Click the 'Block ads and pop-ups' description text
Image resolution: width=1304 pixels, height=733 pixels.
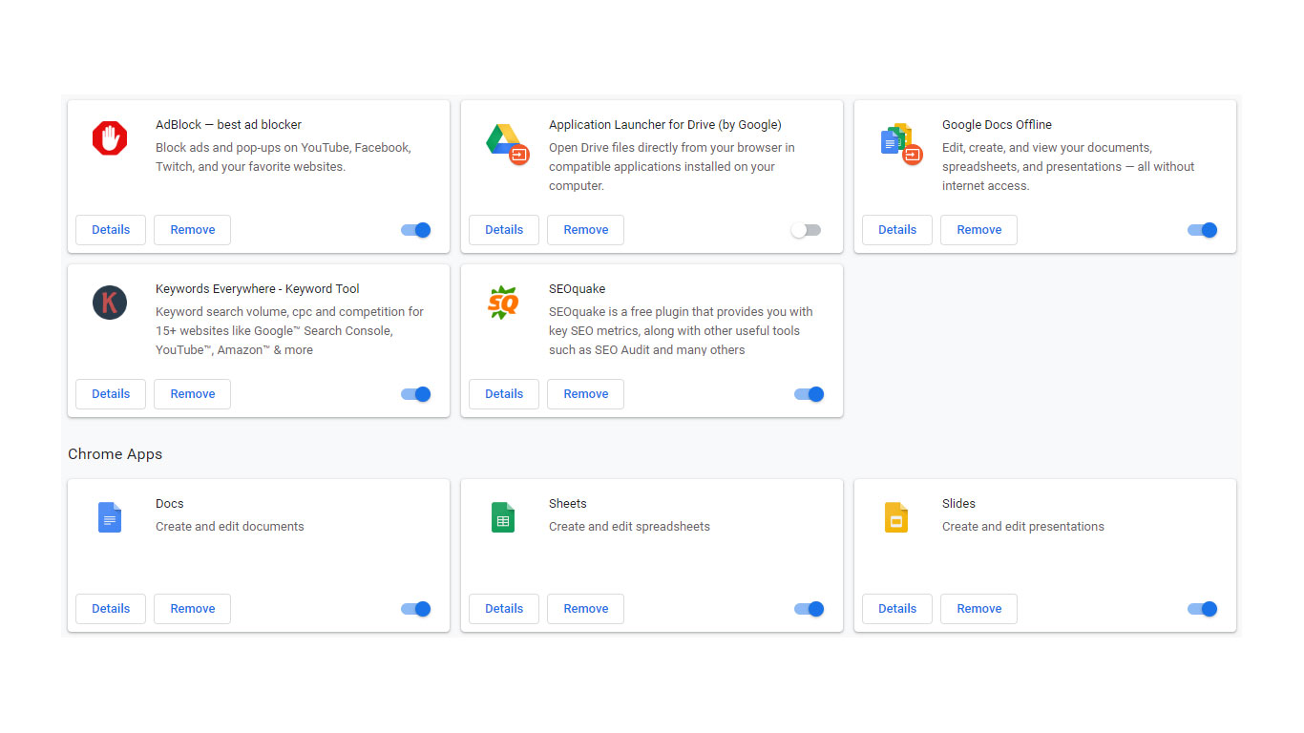[x=283, y=157]
